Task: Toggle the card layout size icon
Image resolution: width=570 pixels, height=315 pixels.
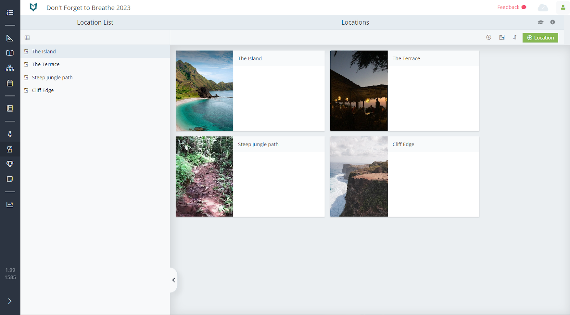Action: [x=502, y=37]
